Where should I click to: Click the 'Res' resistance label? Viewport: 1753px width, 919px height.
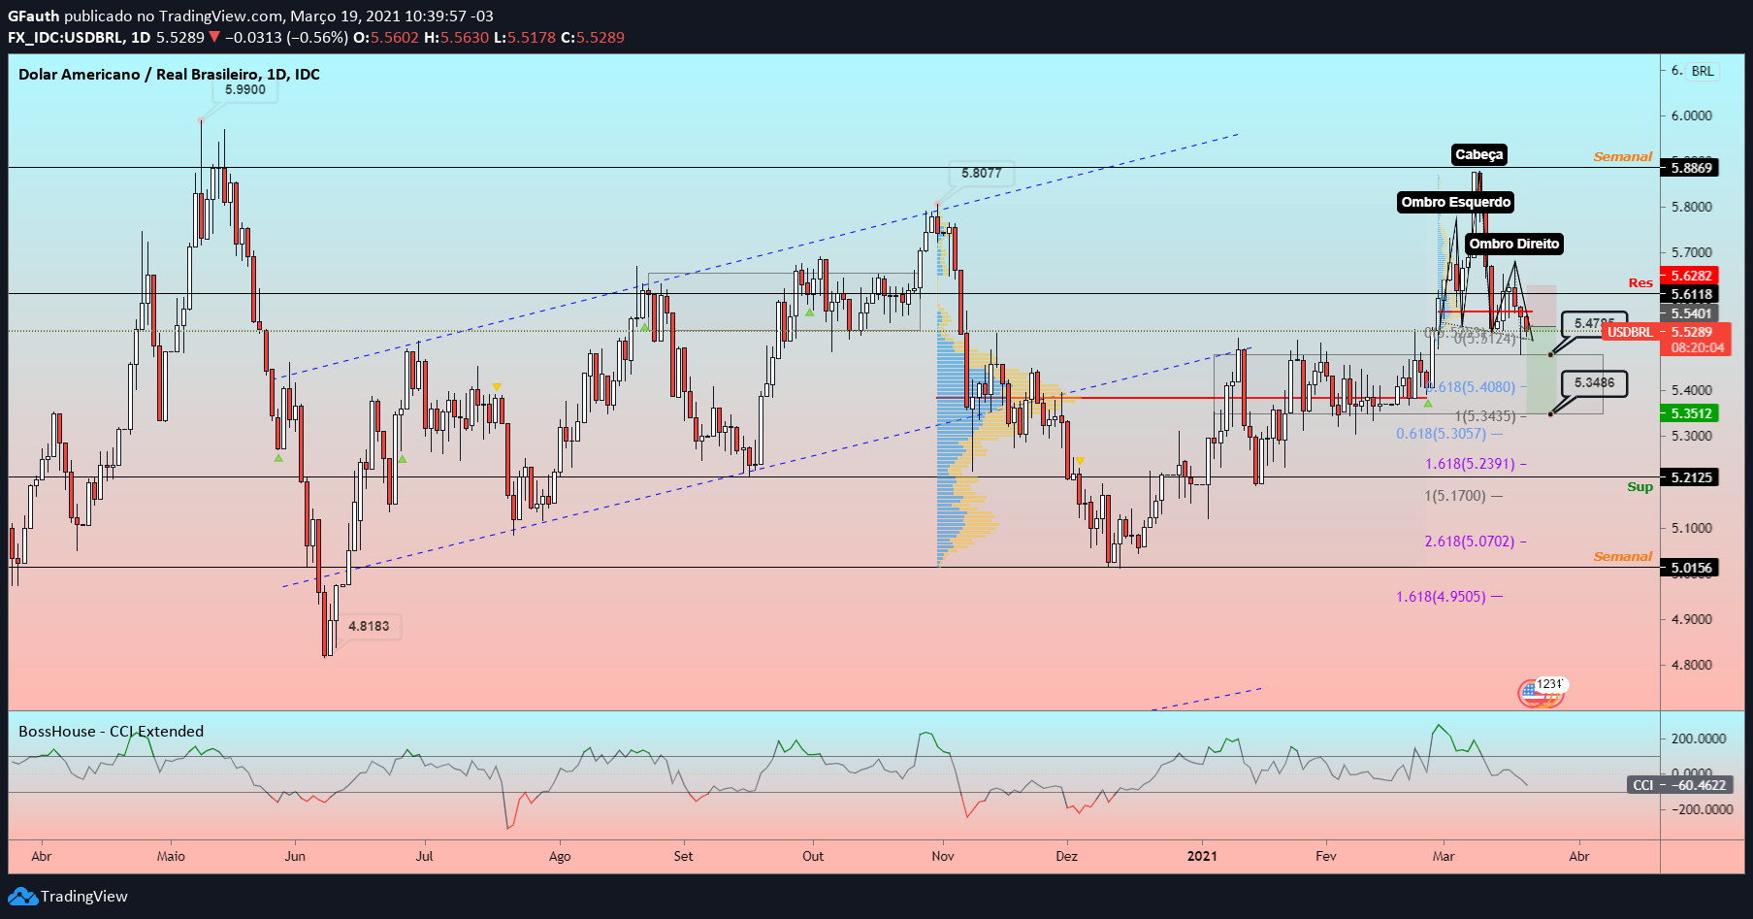1640,283
